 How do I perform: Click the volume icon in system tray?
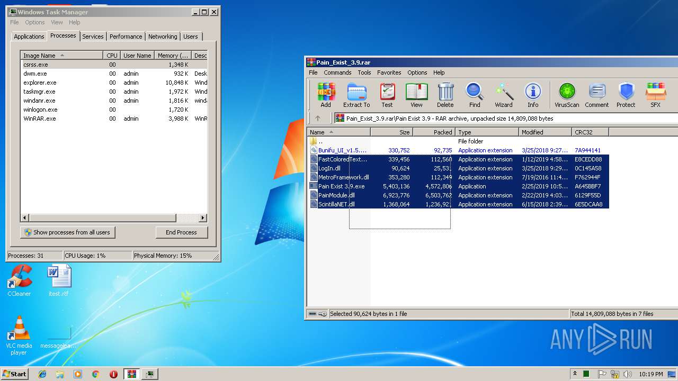[x=627, y=374]
